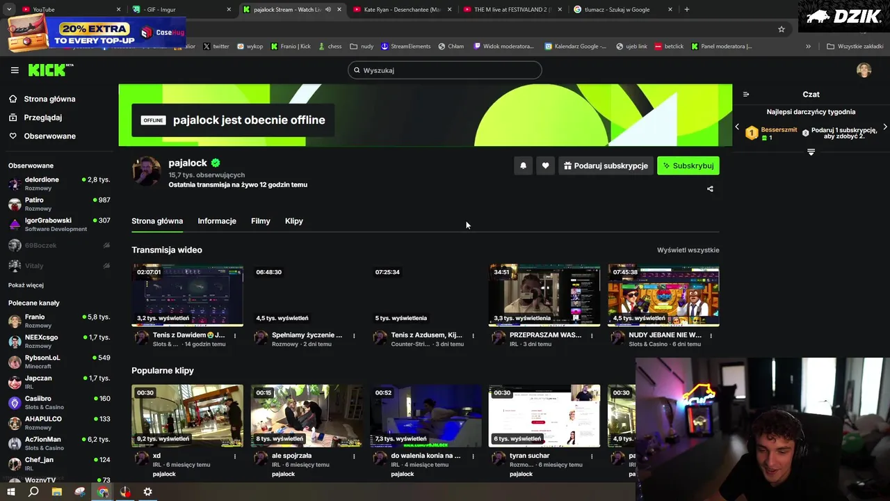Collapse the weekly top gifters bar
890x501 pixels.
tap(811, 152)
